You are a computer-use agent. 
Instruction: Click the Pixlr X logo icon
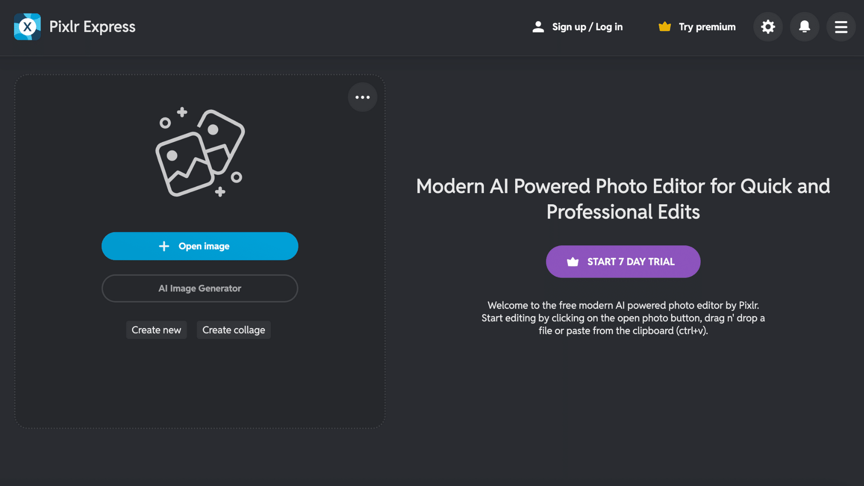pyautogui.click(x=27, y=27)
